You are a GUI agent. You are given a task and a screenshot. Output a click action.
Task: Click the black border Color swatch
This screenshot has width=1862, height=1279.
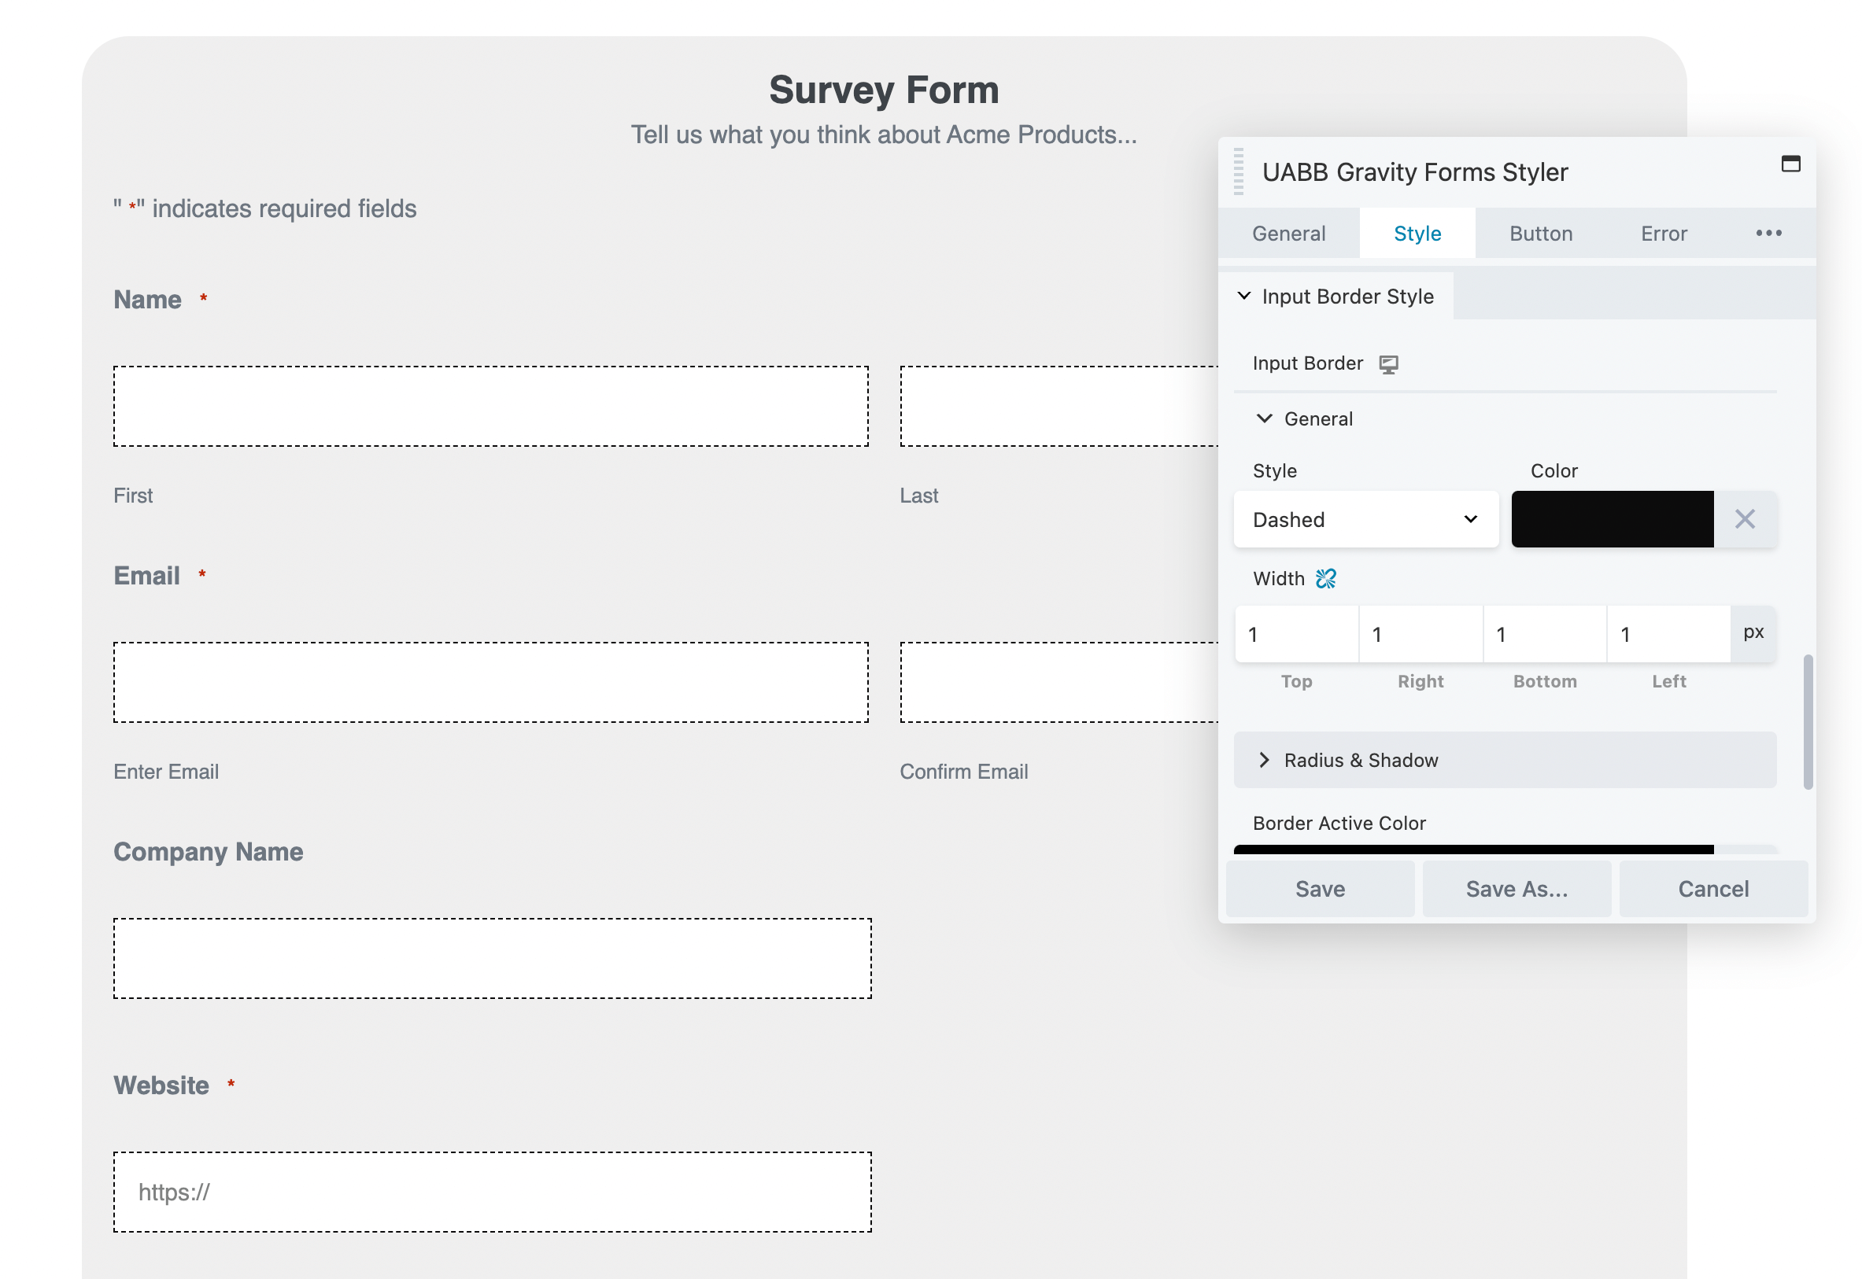click(x=1613, y=518)
